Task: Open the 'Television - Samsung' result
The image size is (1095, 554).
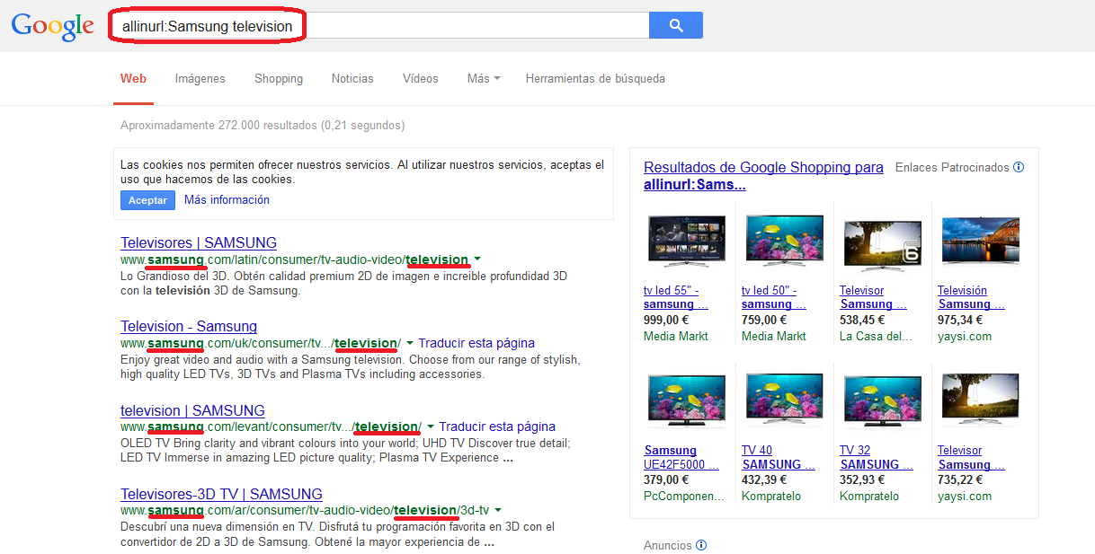Action: (x=189, y=326)
